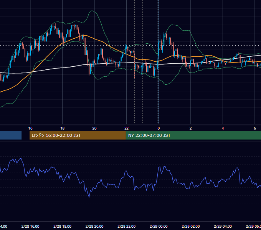Click the ロンドン 16:00-22:00 JST session bar
Screen dimensions: 261x230
78,135
